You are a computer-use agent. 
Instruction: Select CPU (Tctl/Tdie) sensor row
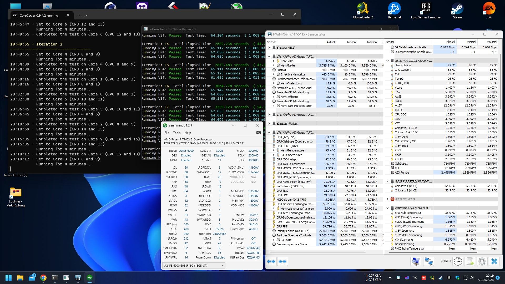tap(325, 137)
